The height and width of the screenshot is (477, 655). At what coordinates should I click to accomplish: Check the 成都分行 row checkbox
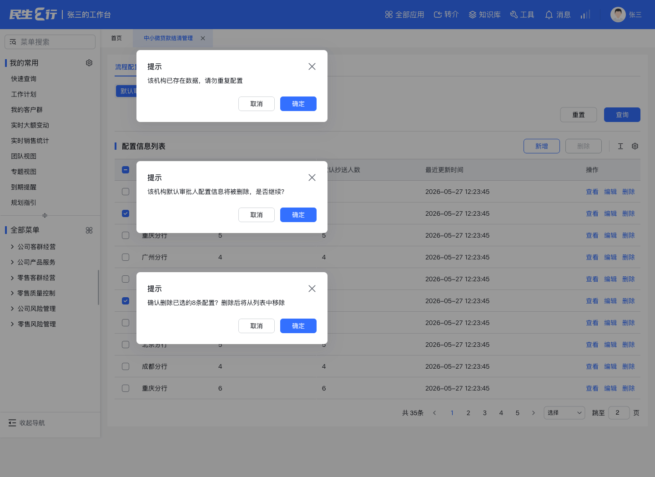(x=126, y=366)
